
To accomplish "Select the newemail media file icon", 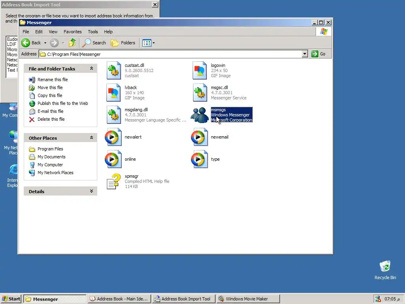I will 199,137.
